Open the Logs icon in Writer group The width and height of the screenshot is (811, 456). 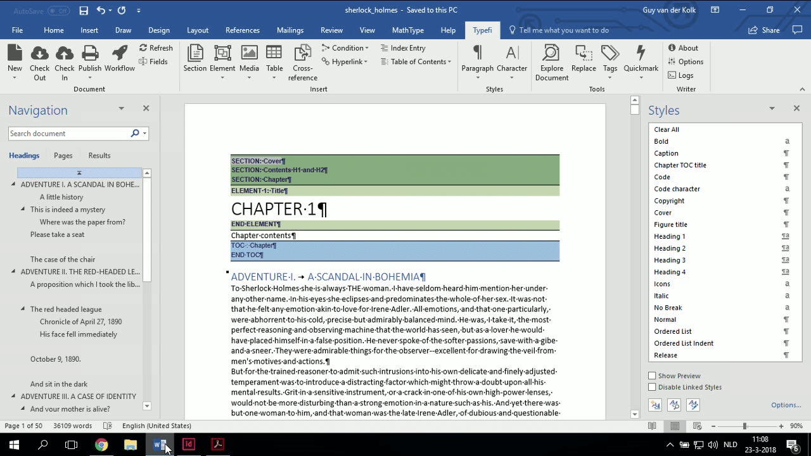click(672, 75)
